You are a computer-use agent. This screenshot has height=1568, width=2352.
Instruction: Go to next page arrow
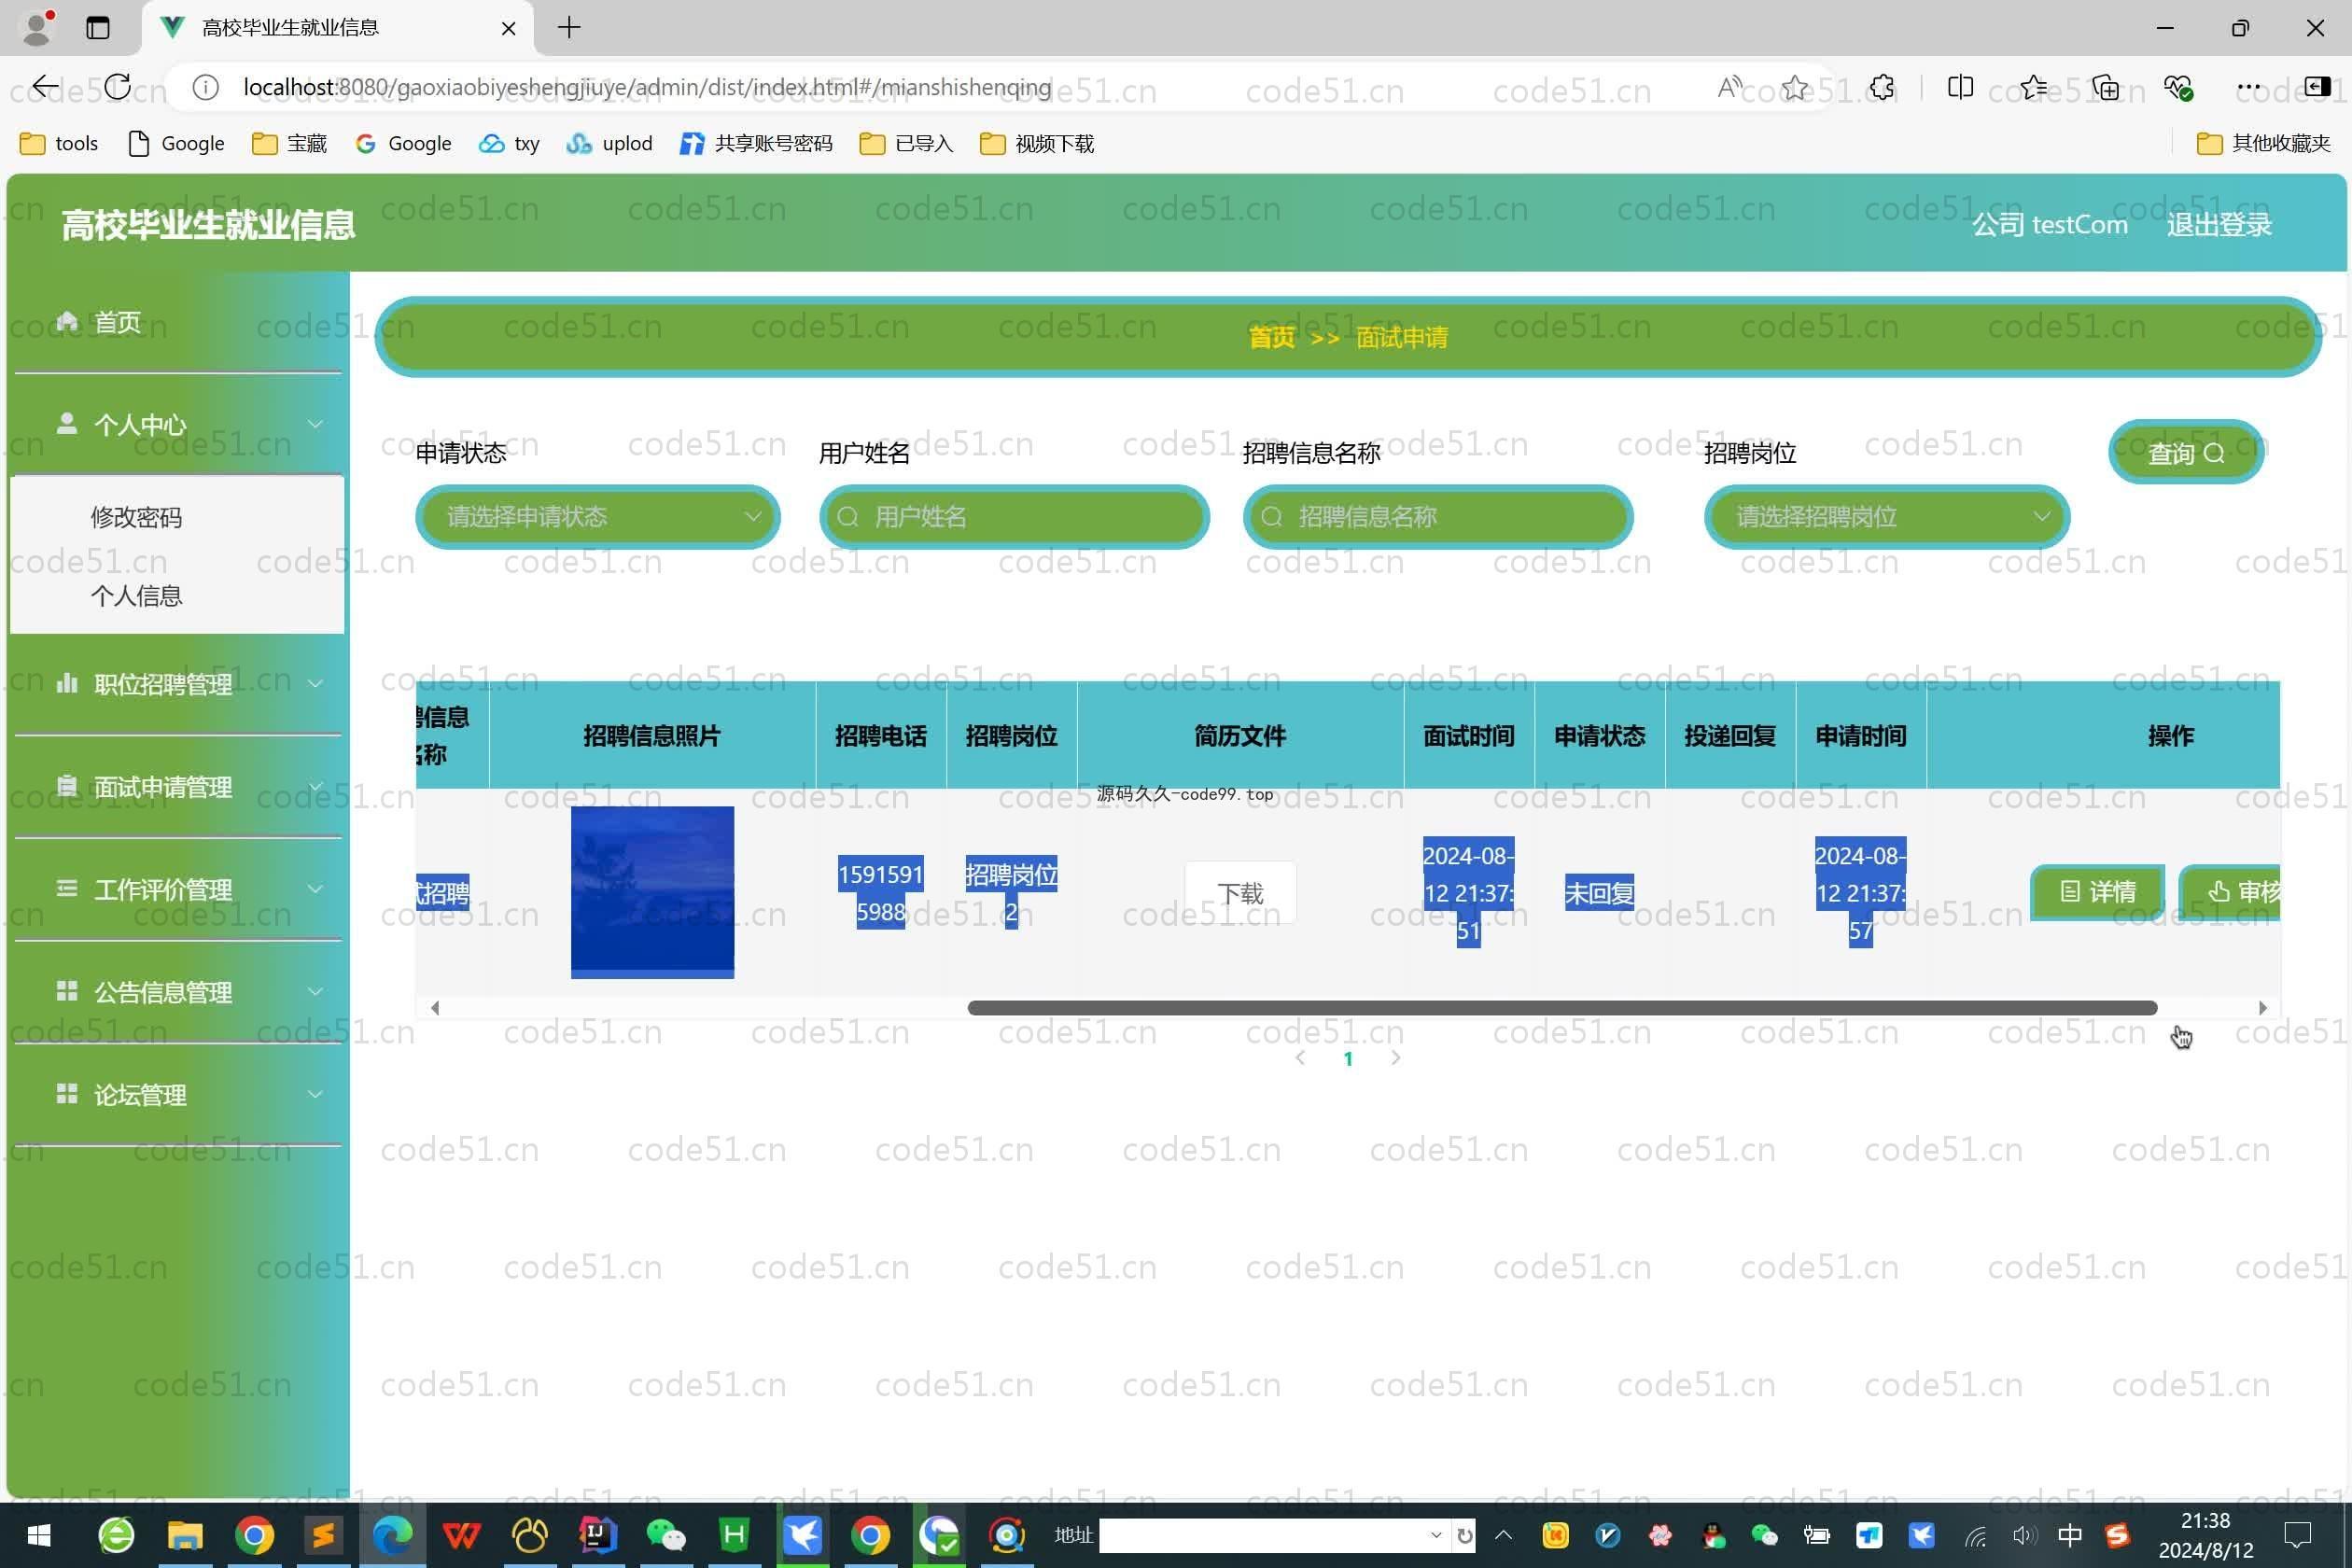(1396, 1058)
